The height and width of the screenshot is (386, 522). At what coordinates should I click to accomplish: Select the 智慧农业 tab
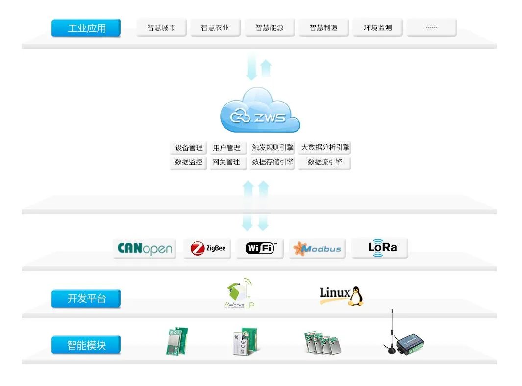click(215, 28)
